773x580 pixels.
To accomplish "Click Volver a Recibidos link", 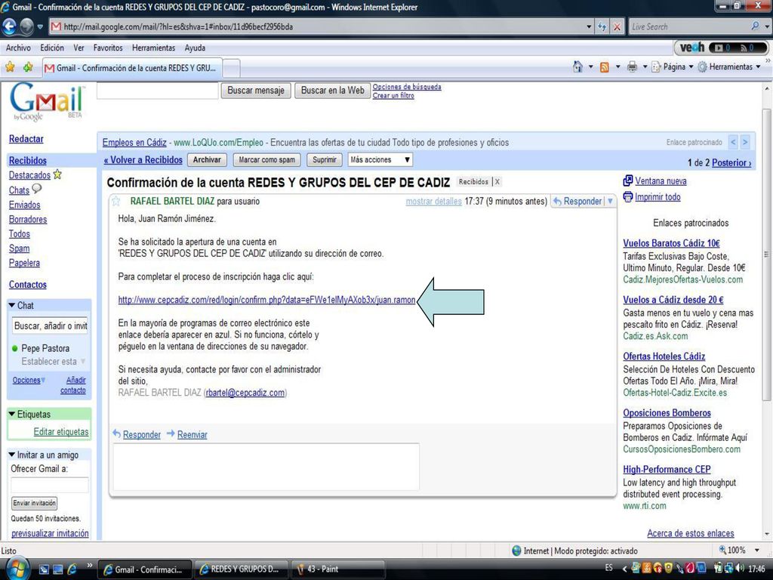I will click(x=143, y=160).
